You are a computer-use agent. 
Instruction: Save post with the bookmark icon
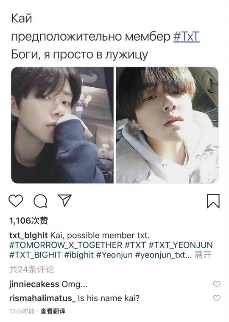coord(213,201)
